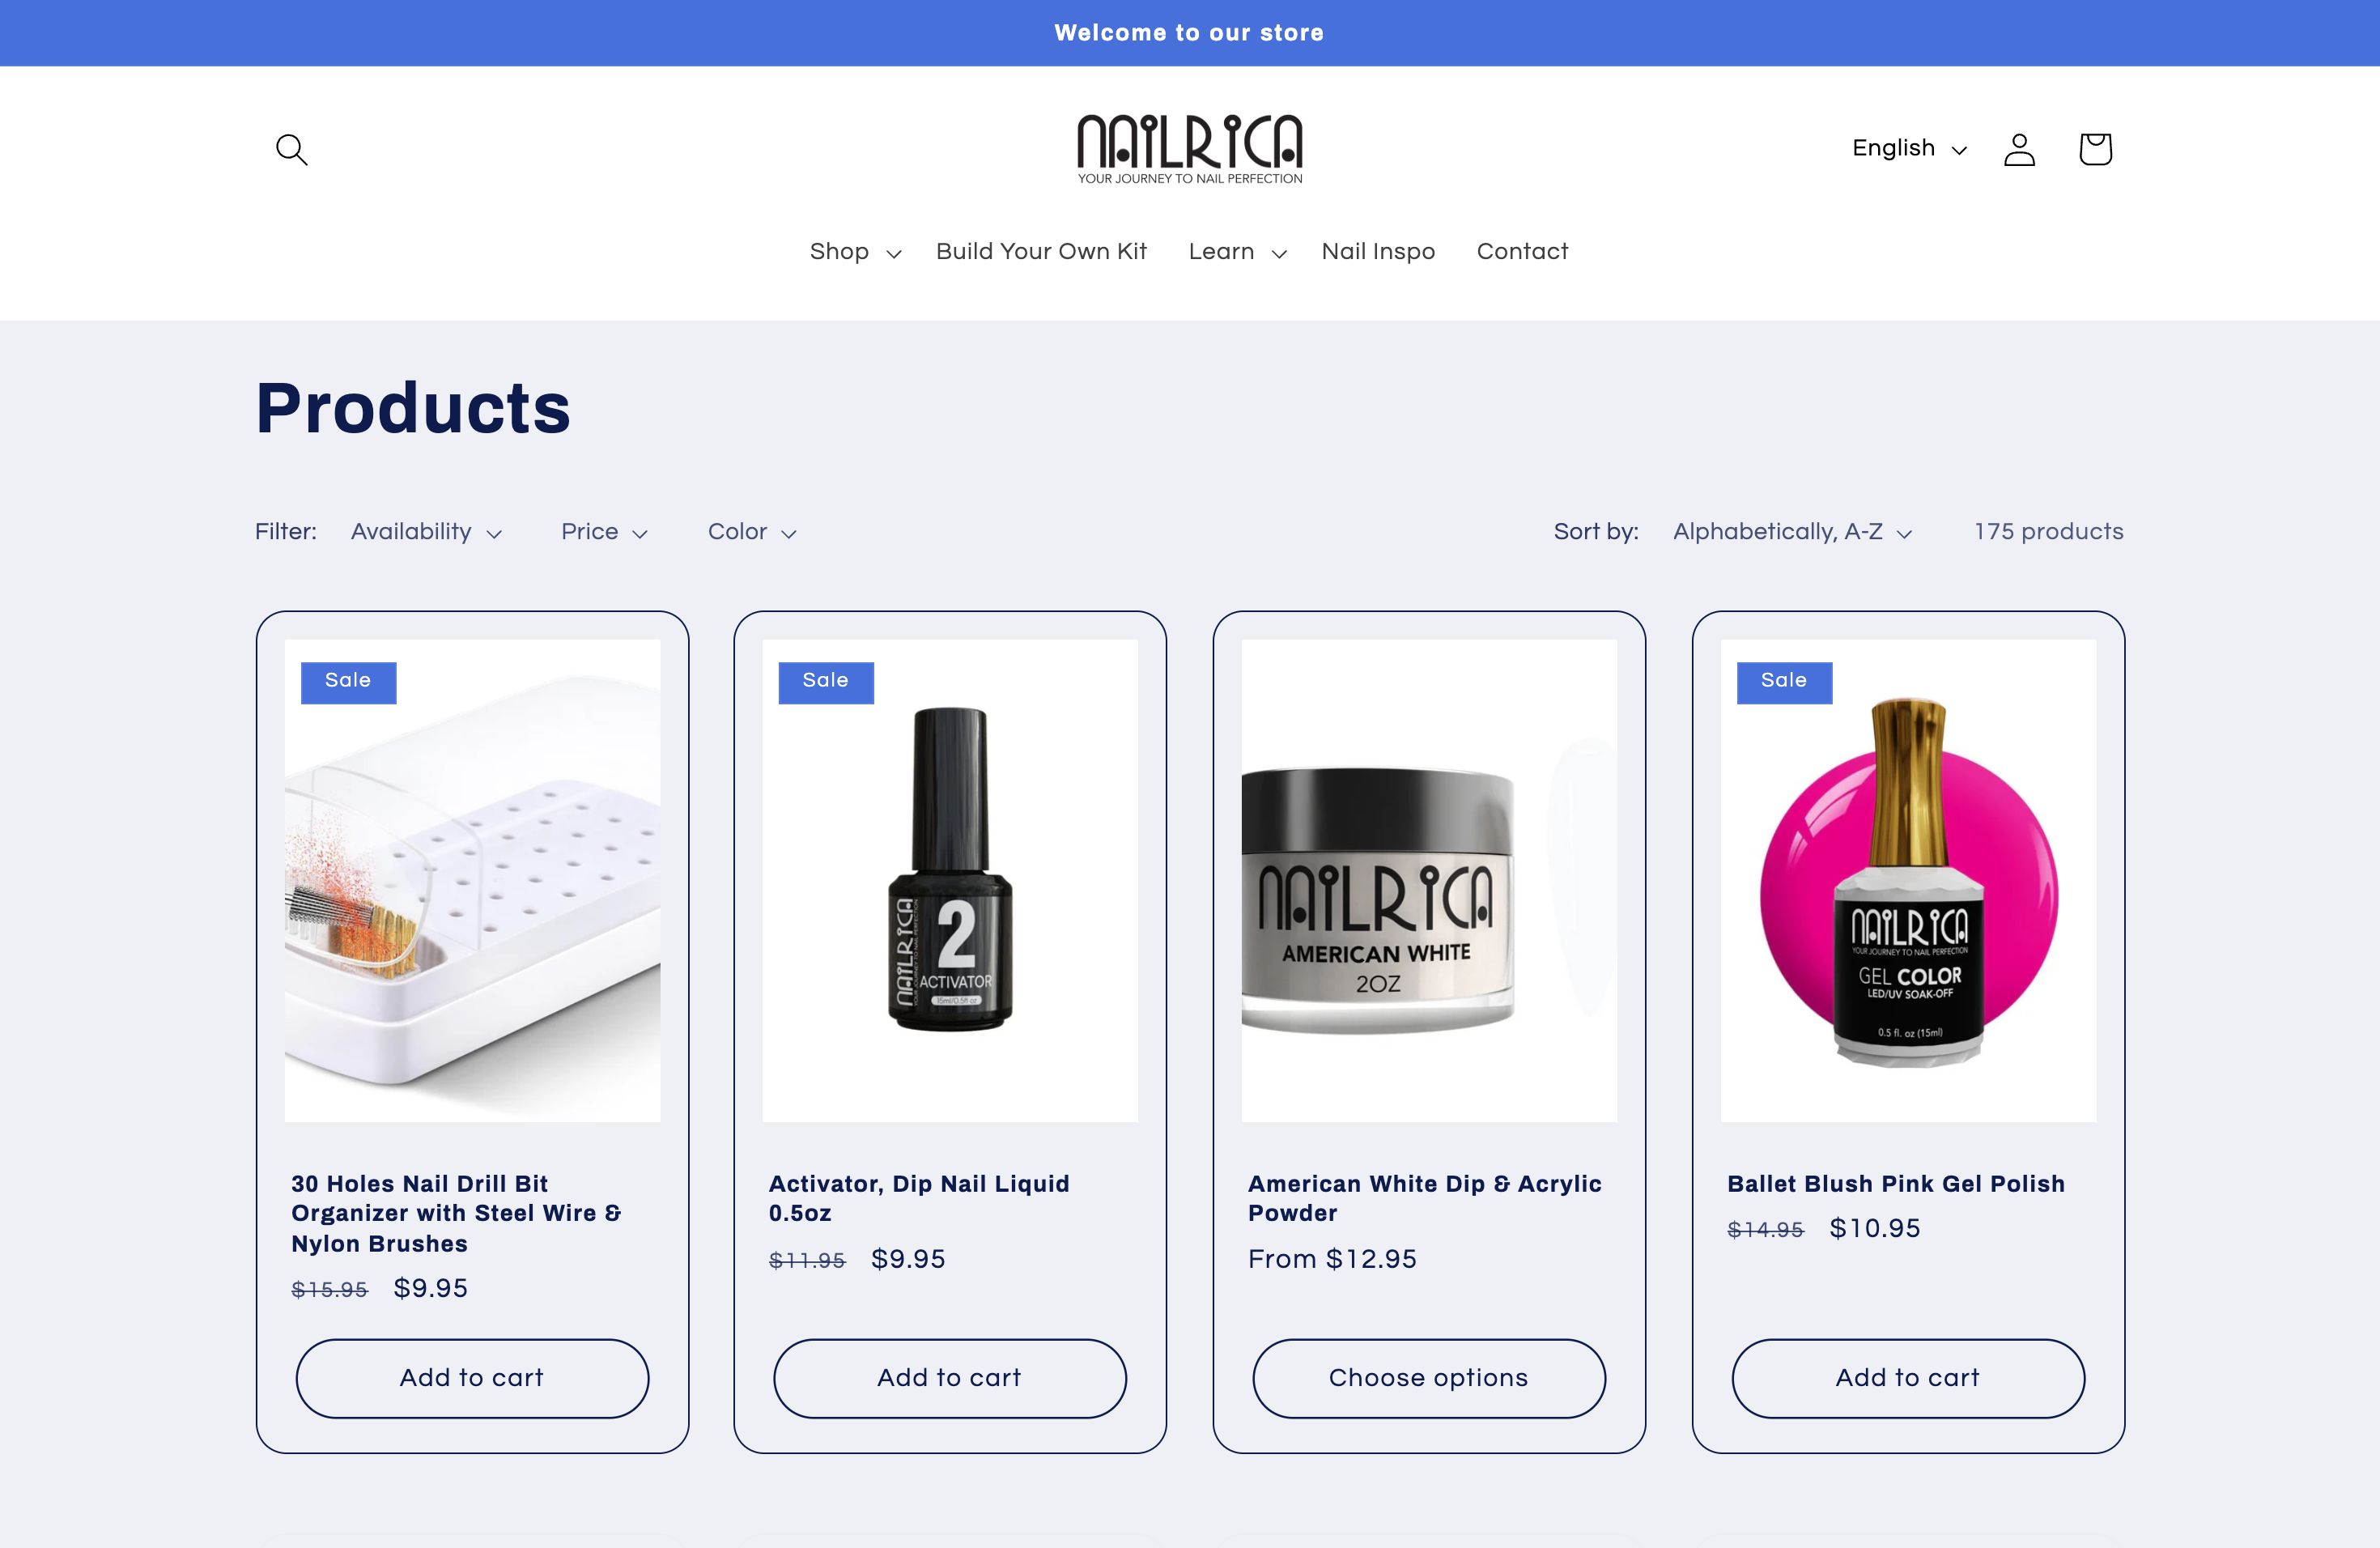This screenshot has width=2380, height=1548.
Task: Select American White Dip Powder options
Action: 1428,1378
